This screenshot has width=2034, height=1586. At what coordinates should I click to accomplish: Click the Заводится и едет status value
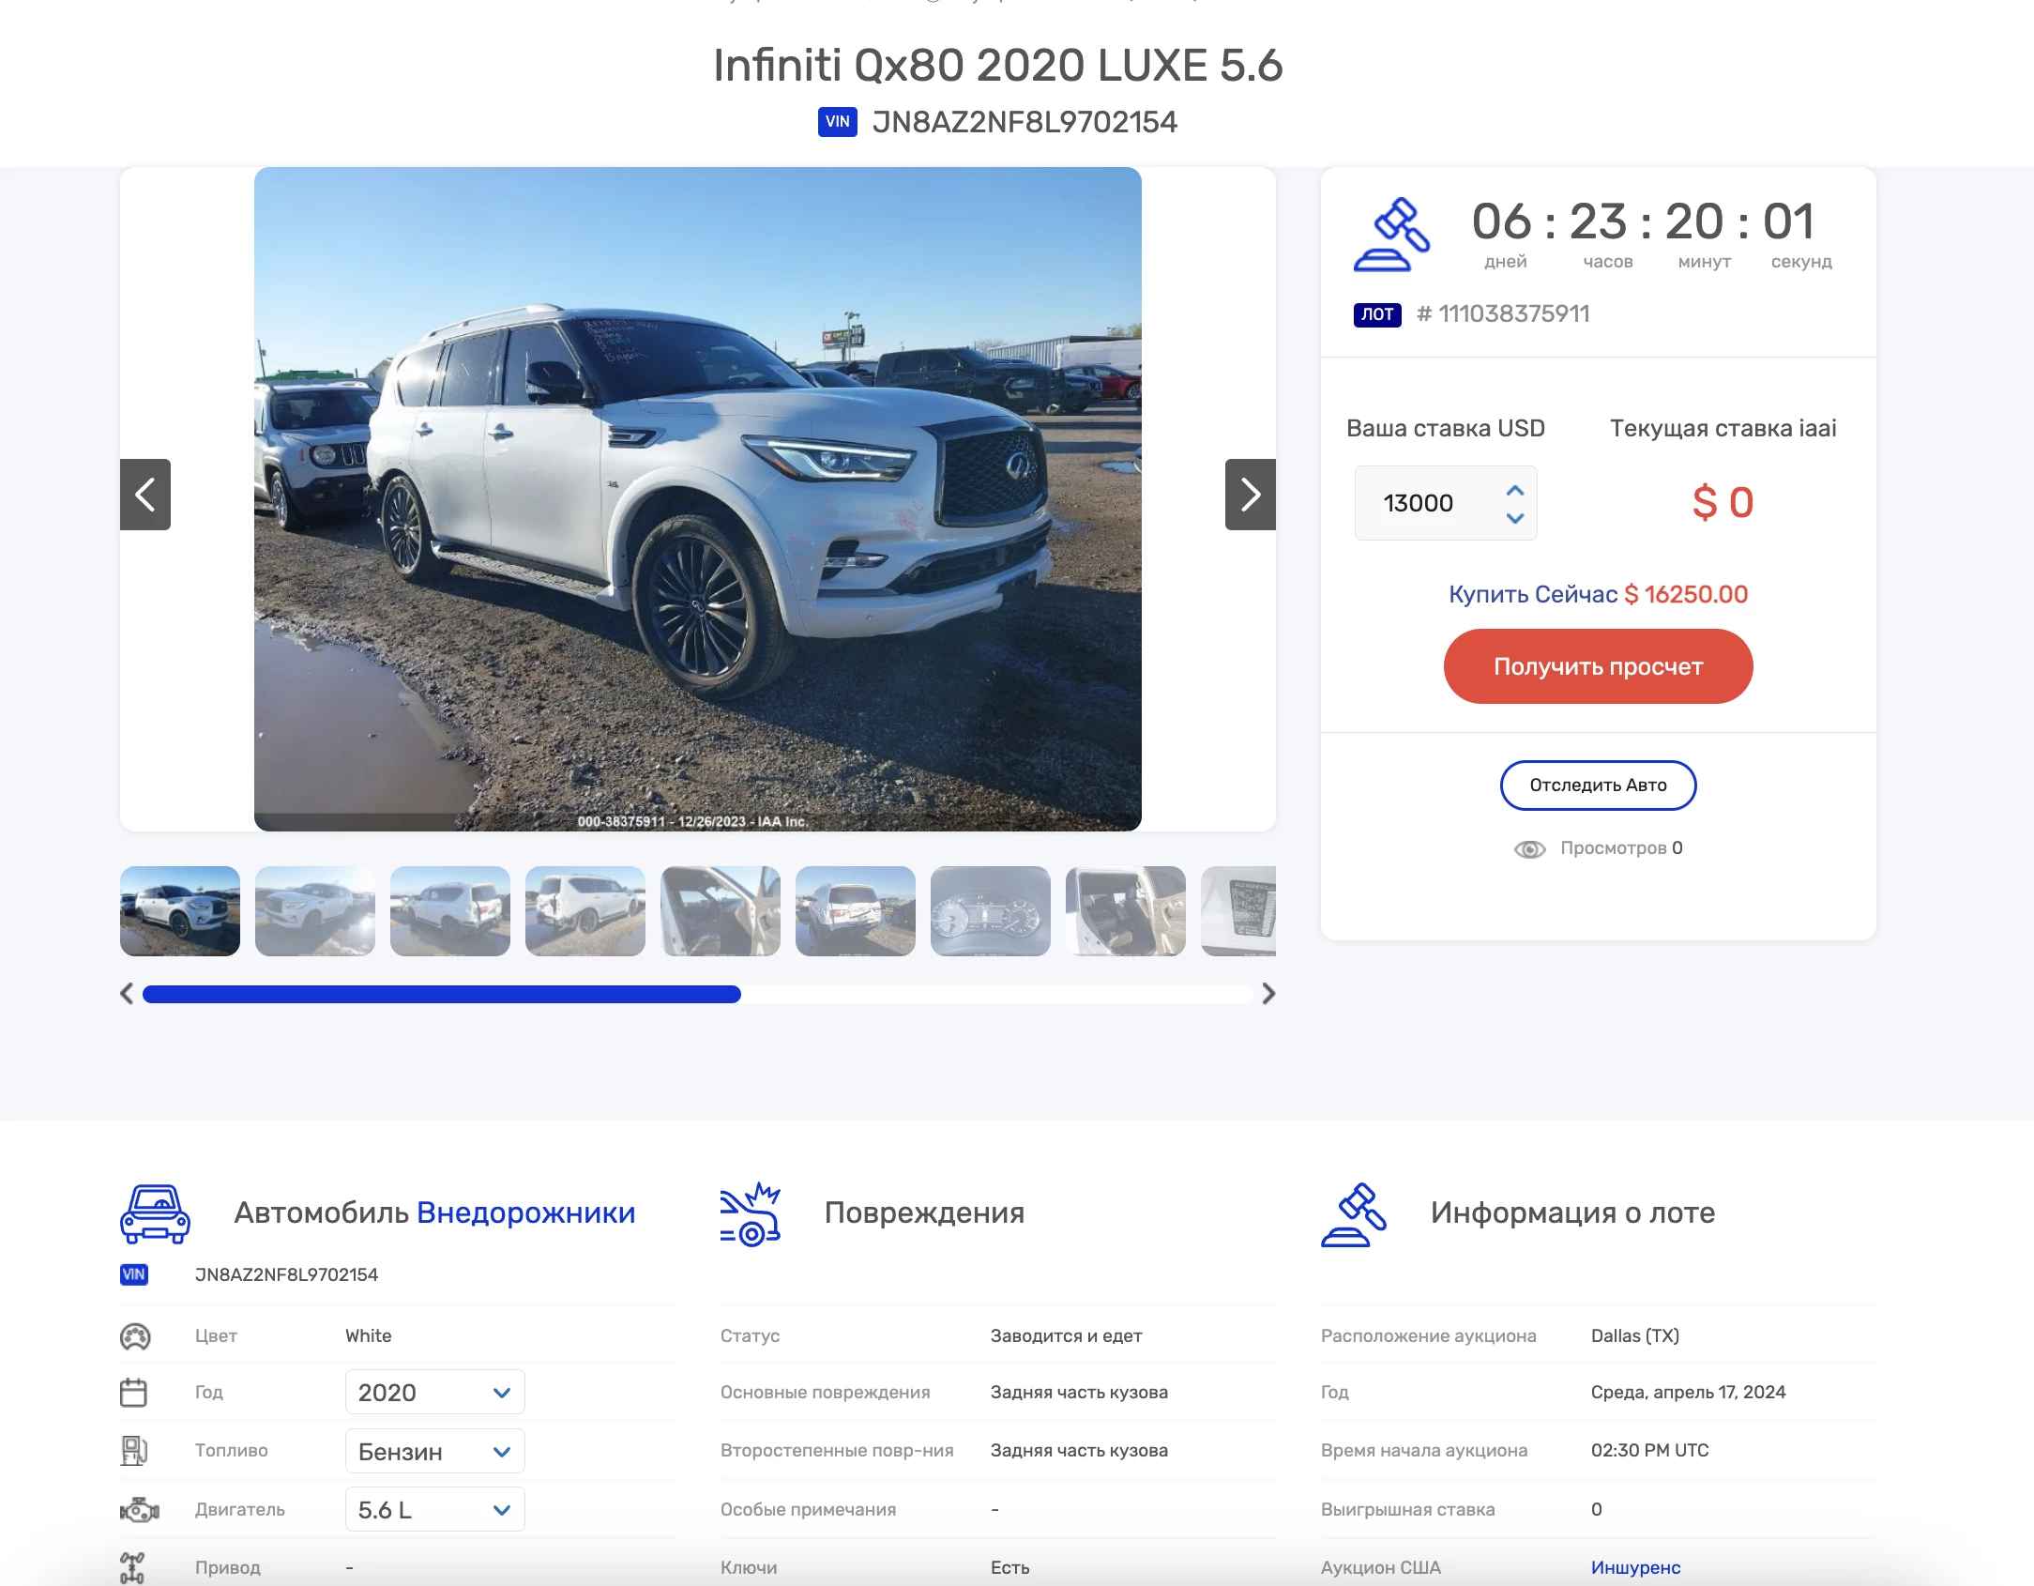coord(1066,1336)
